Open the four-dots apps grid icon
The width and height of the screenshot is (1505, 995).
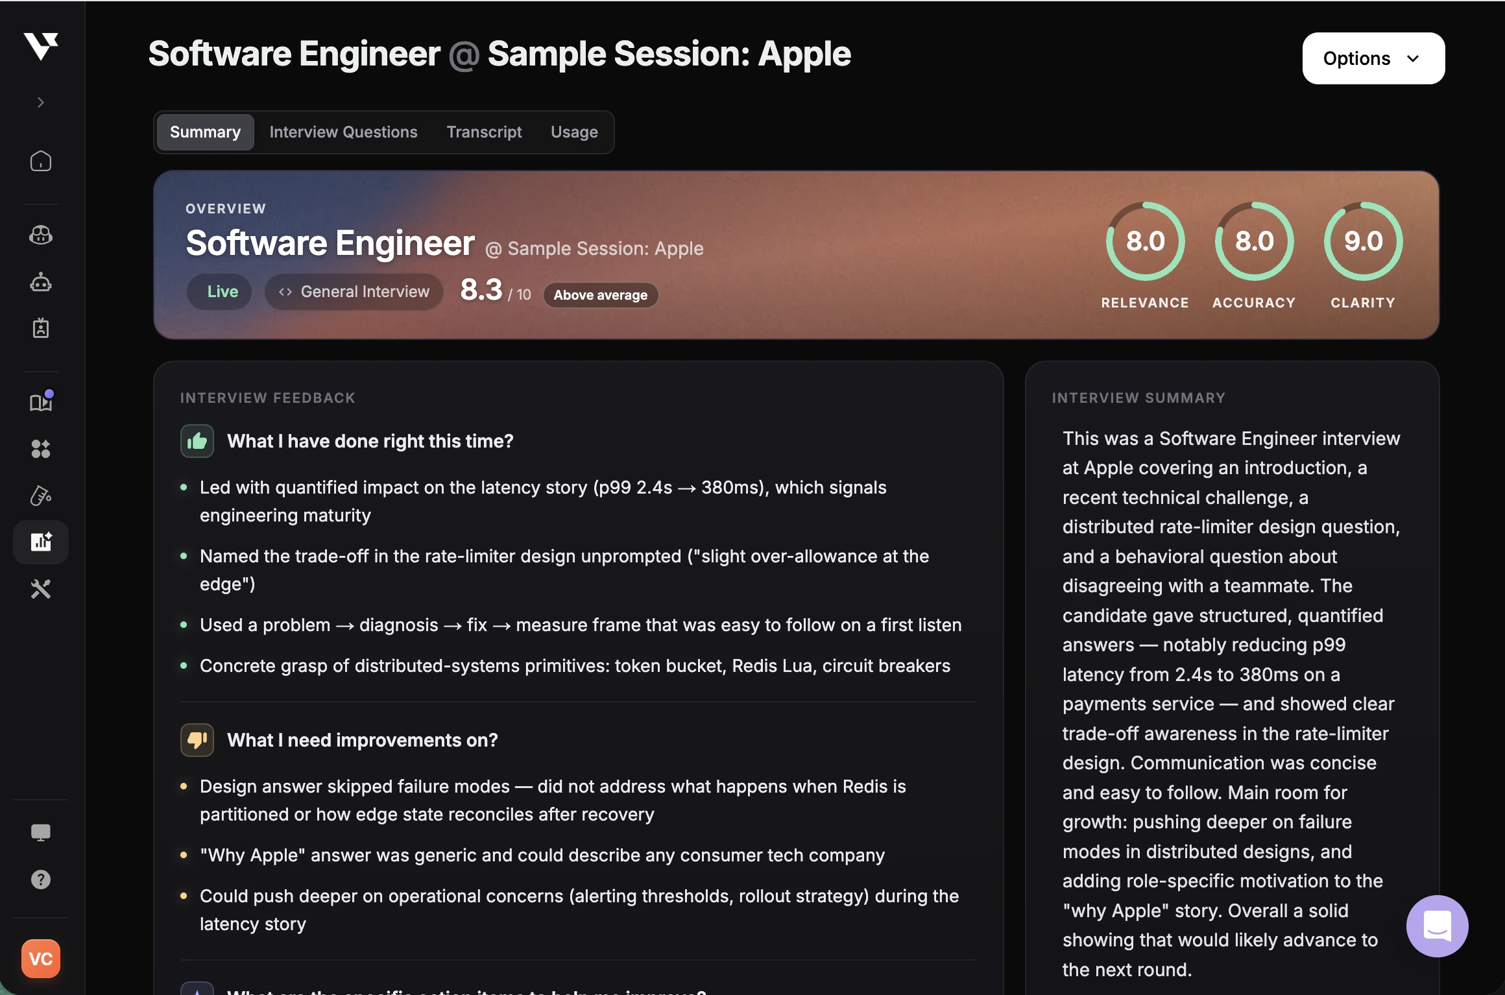pyautogui.click(x=41, y=449)
